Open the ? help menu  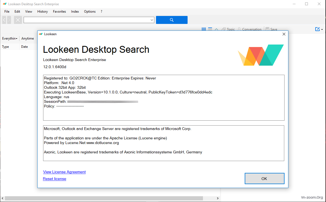click(x=101, y=12)
